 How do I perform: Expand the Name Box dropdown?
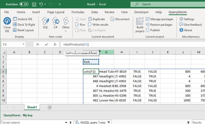pos(23,44)
